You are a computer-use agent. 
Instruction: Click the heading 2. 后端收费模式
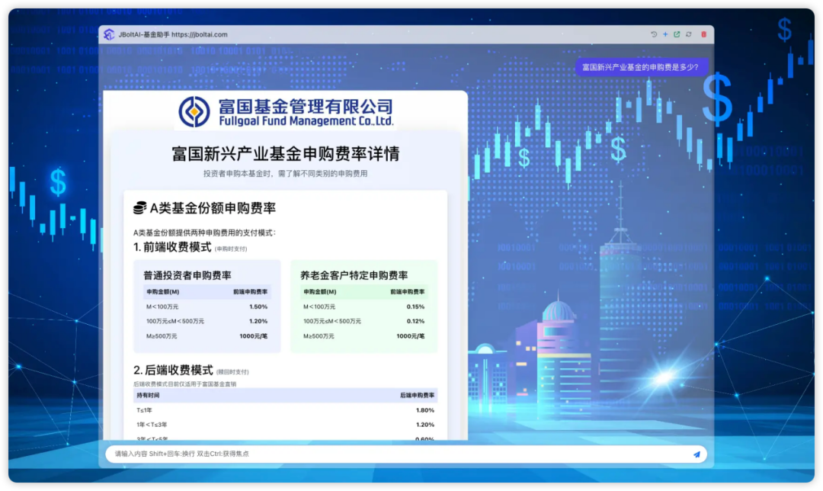point(173,371)
